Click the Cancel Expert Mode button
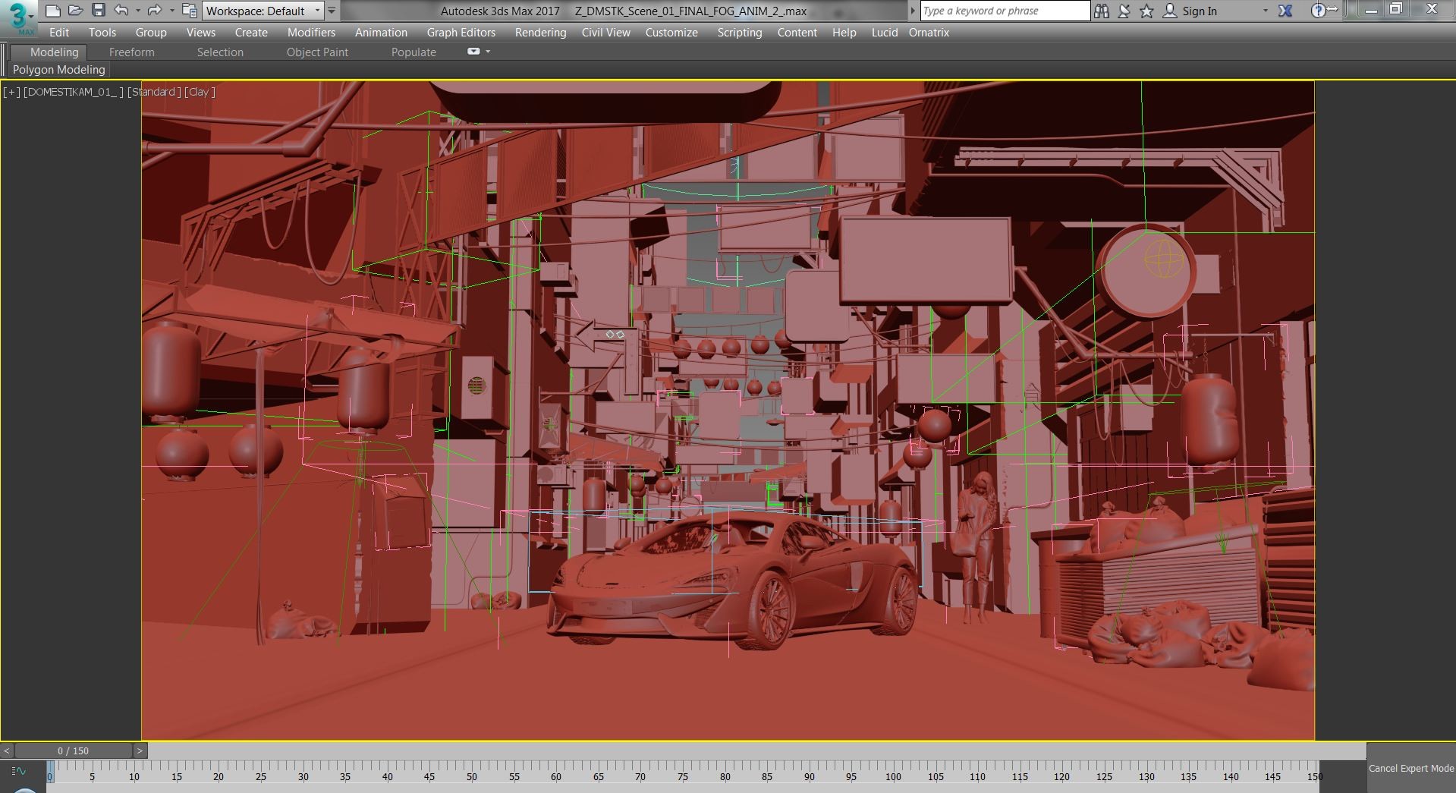This screenshot has width=1456, height=793. (x=1410, y=768)
